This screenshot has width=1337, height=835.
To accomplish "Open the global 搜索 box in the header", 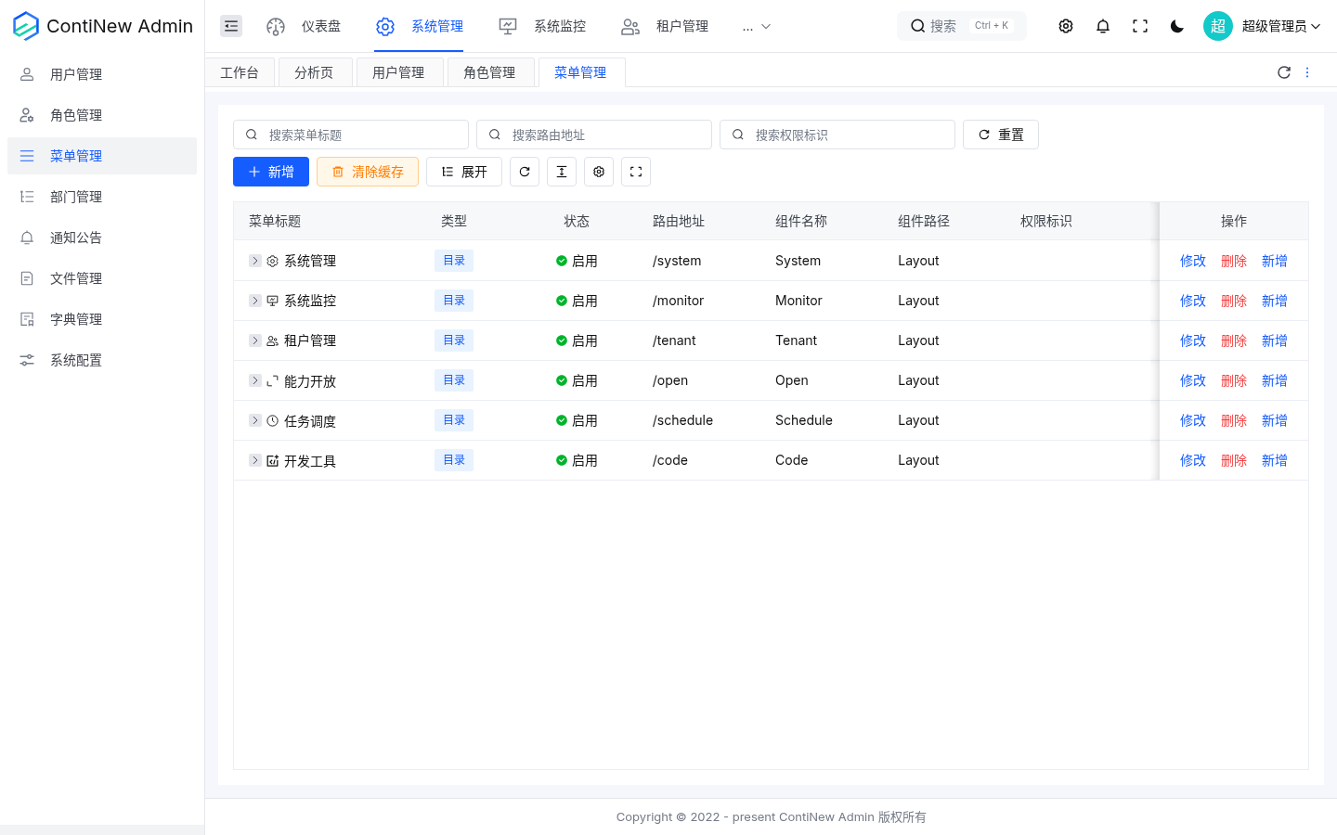I will pos(962,26).
